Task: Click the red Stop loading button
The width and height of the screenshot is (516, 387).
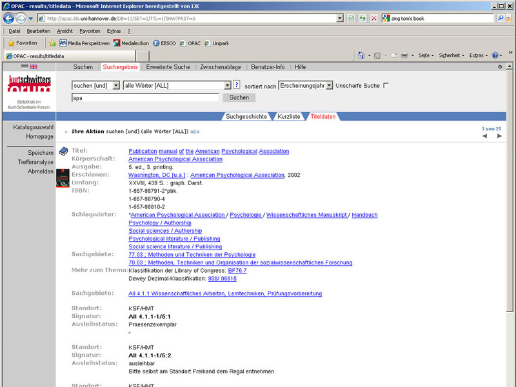Action: tap(374, 19)
